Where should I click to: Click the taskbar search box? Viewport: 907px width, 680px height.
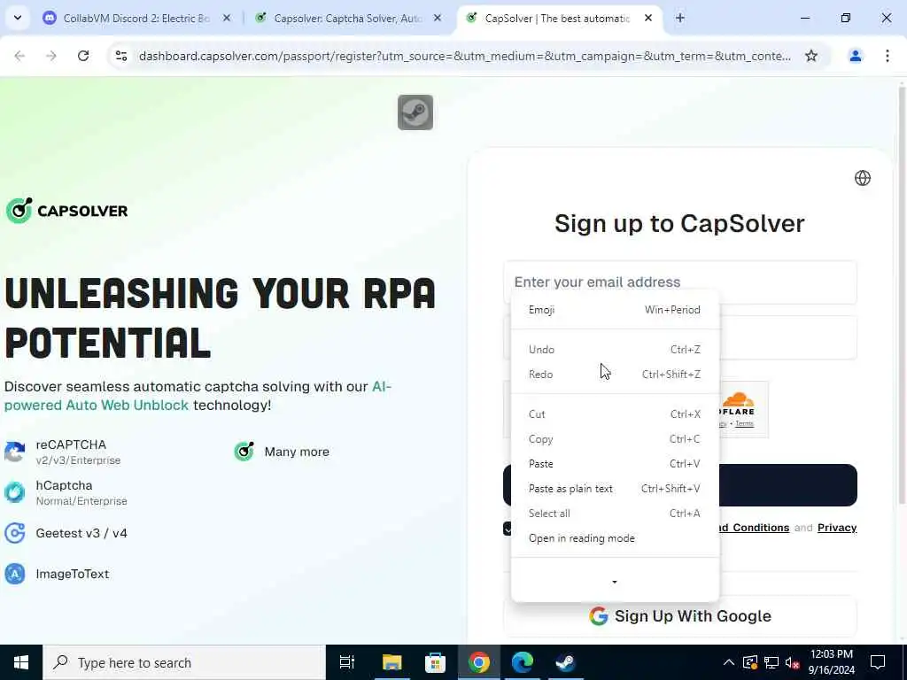[184, 662]
